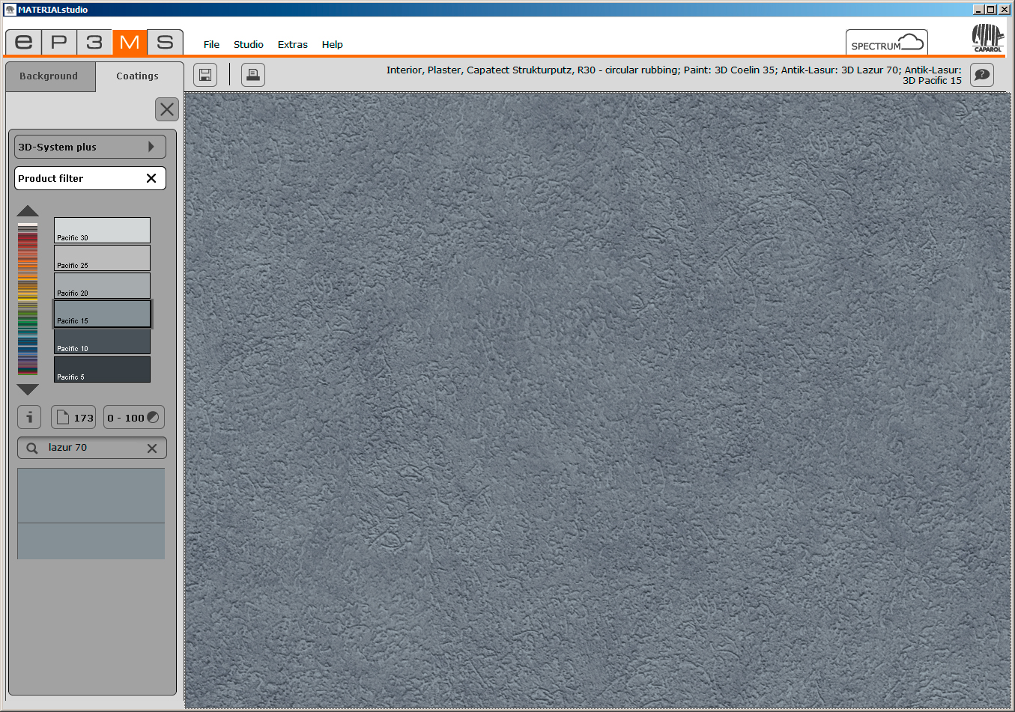
Task: Open the File menu
Action: [x=211, y=44]
